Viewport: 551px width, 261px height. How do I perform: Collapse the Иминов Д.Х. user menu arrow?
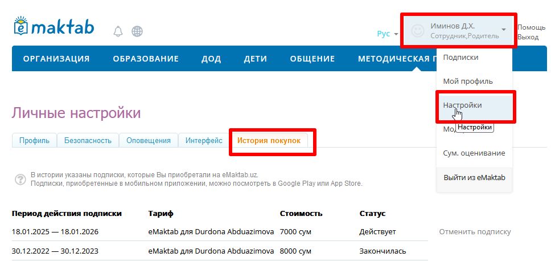pos(504,29)
